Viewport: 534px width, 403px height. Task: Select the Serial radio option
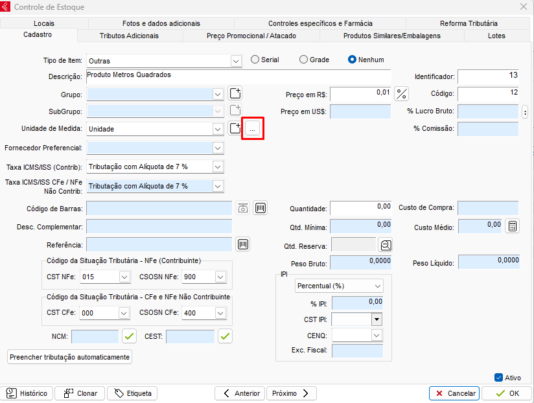point(265,60)
